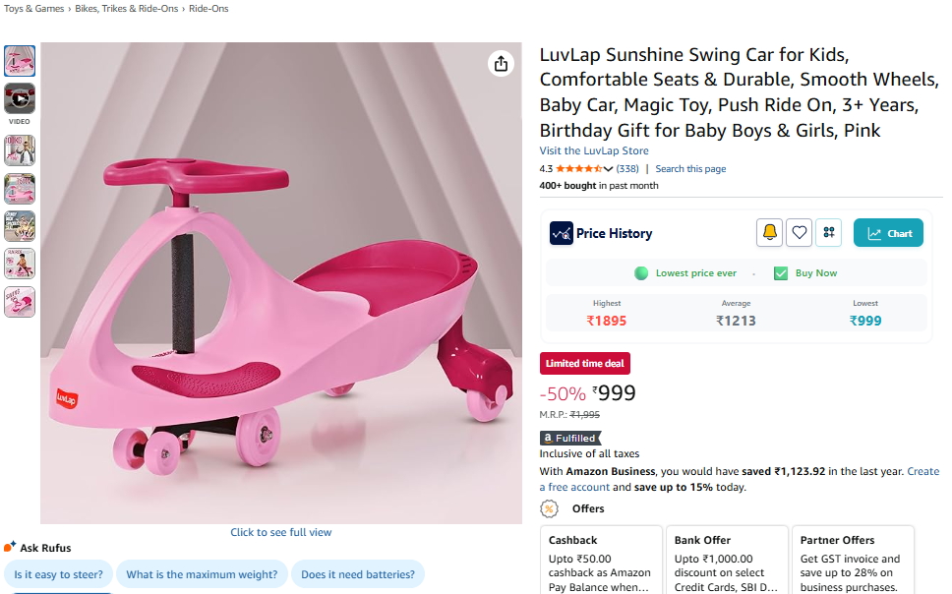Select the first pink car thumbnail
The width and height of the screenshot is (952, 594).
[x=20, y=61]
